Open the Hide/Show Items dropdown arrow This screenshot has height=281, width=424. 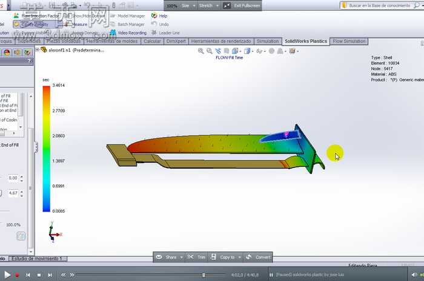(265, 51)
